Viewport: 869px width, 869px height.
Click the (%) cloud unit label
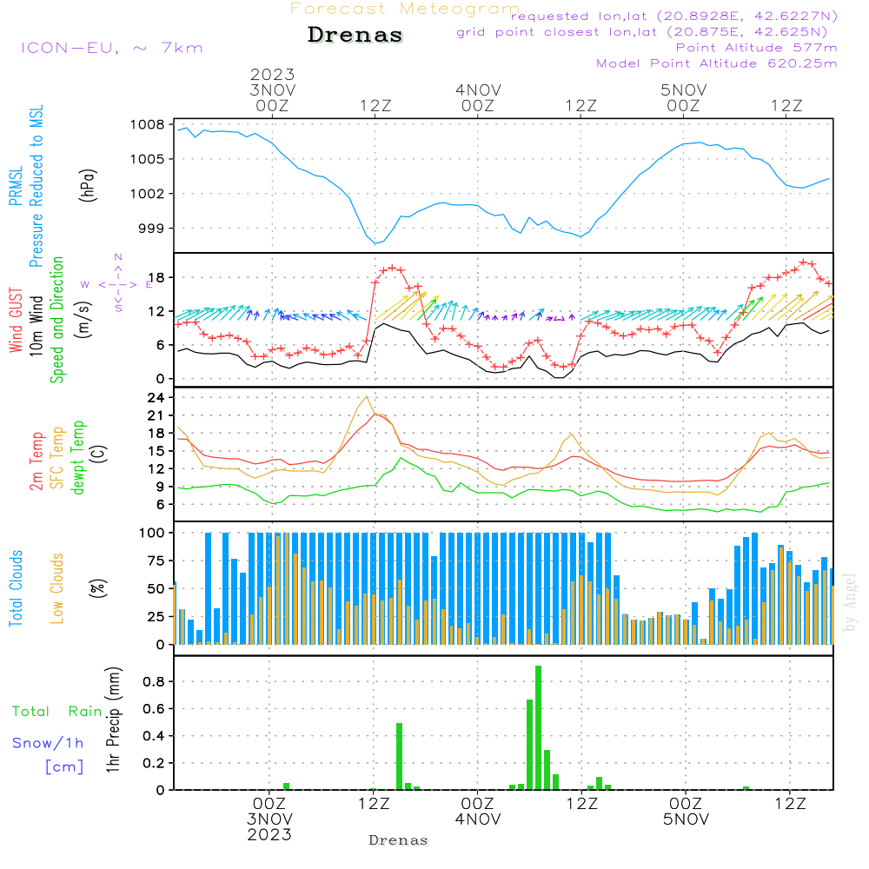coord(97,588)
